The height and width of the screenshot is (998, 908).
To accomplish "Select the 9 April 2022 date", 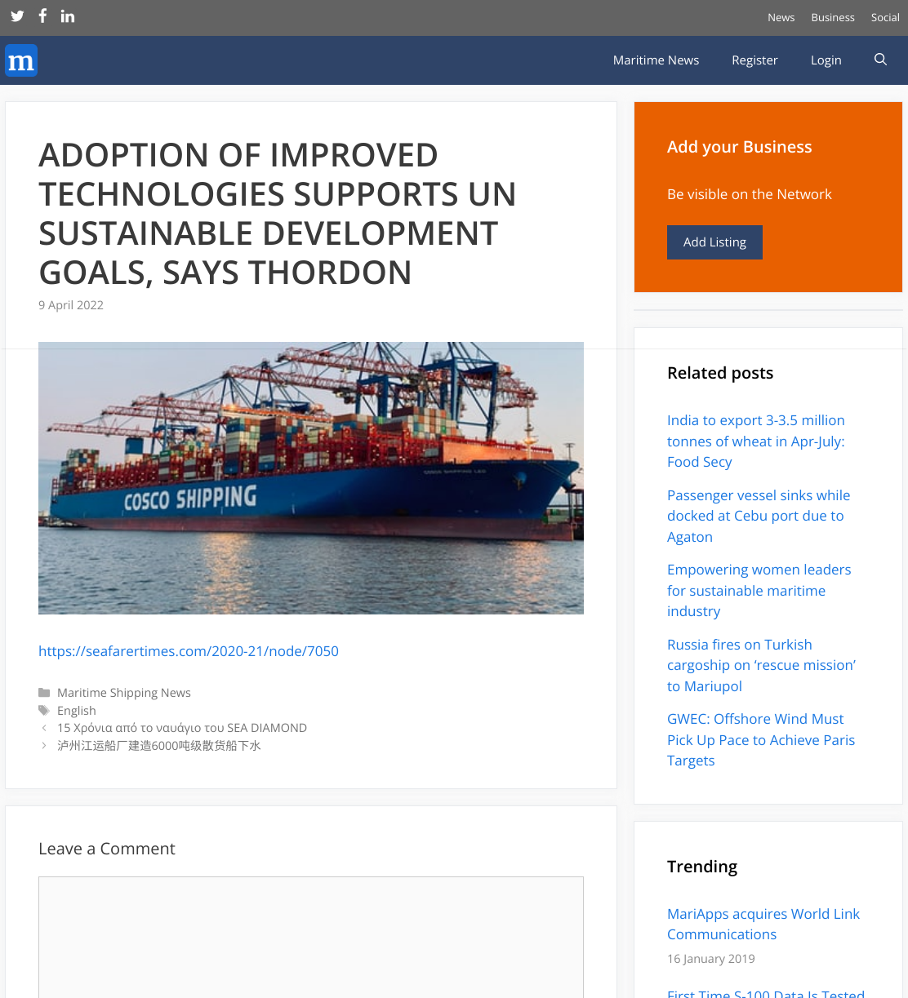I will (71, 305).
